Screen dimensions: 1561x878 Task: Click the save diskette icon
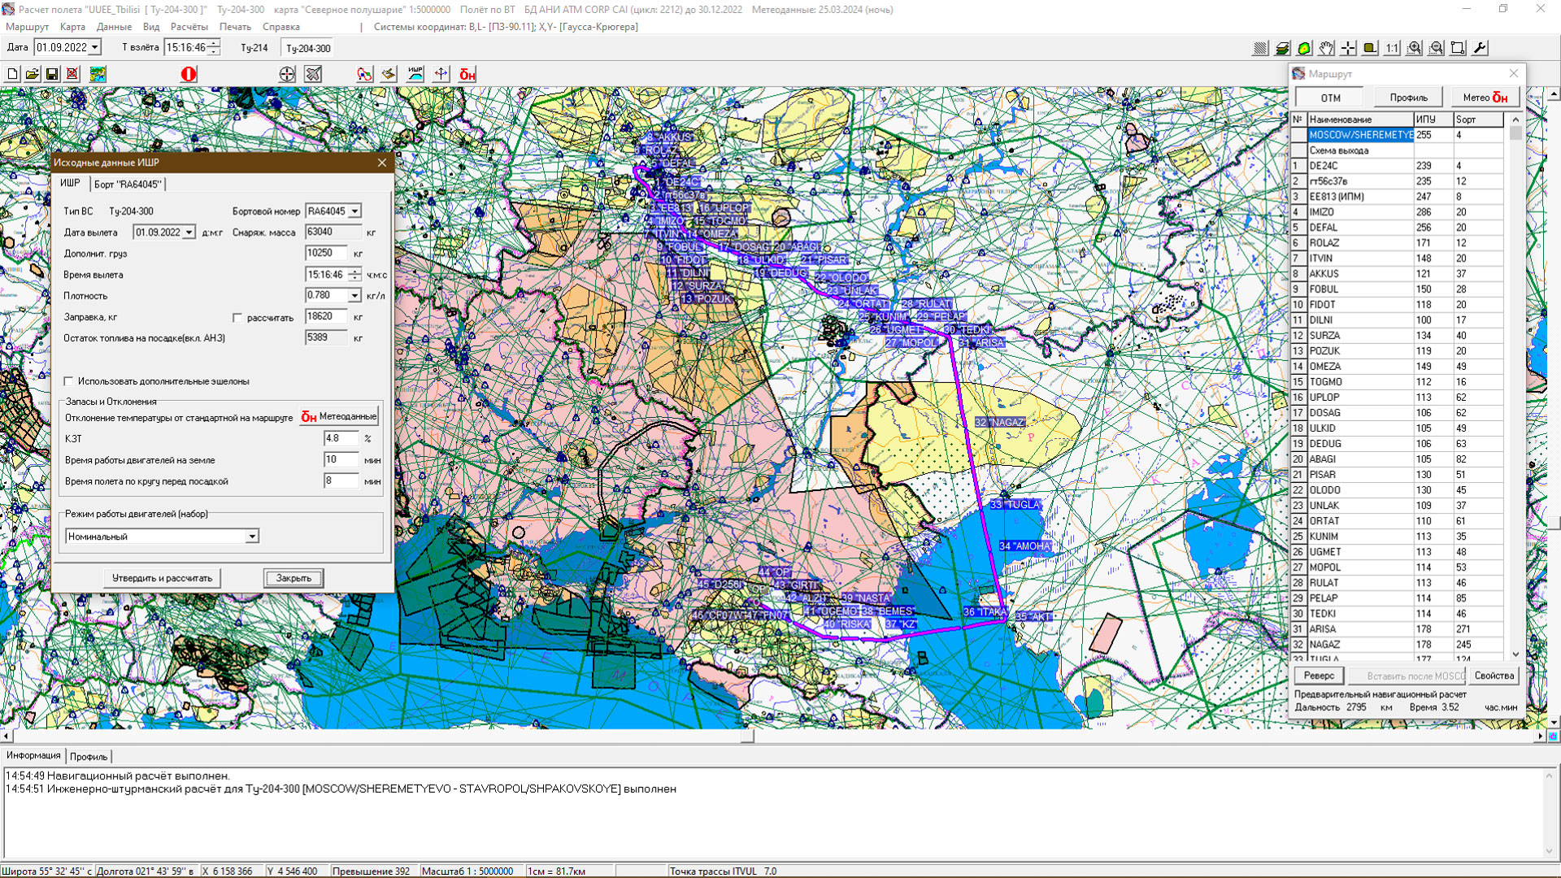[52, 74]
